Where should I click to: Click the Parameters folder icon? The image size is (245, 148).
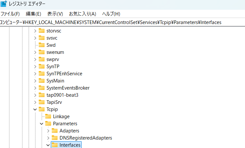(48, 124)
